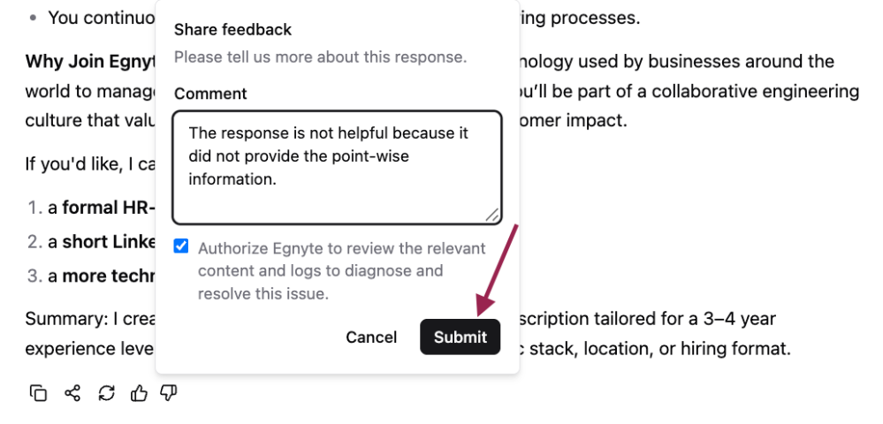Click the Share feedback dialog title
Screen dimensions: 883x424
click(x=232, y=29)
